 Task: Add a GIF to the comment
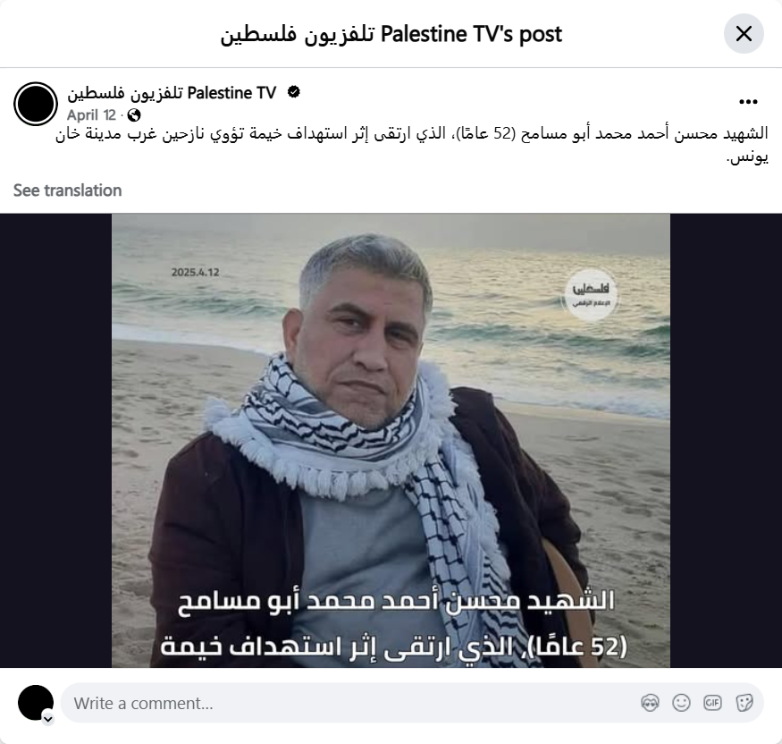[x=712, y=703]
